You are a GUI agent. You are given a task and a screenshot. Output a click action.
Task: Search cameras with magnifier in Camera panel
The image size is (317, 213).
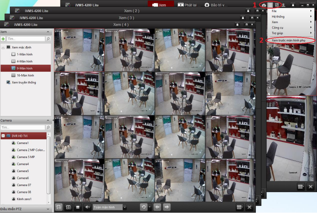(x=48, y=127)
